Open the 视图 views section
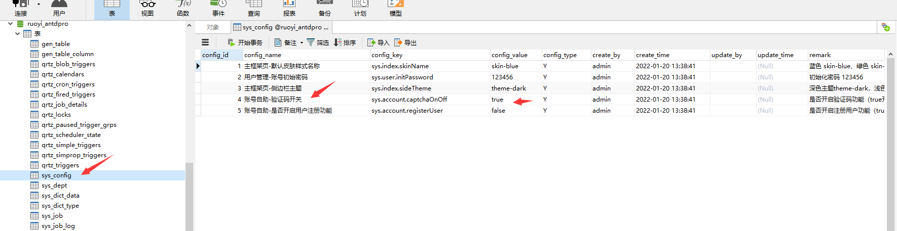 (x=147, y=9)
